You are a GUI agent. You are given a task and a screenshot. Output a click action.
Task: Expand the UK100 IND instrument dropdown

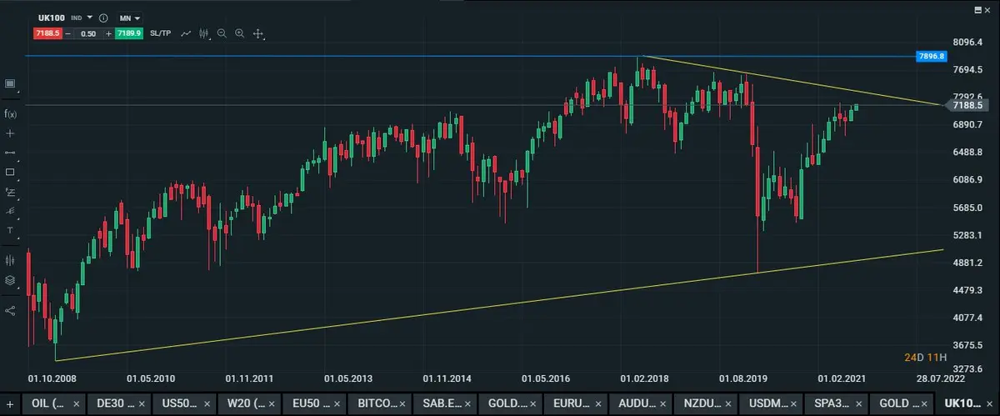pos(89,18)
